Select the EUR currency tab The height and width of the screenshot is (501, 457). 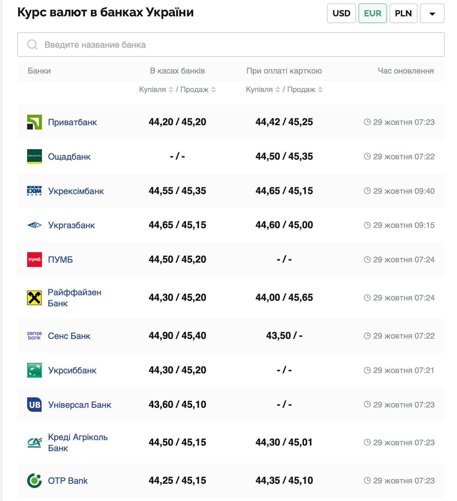(372, 13)
